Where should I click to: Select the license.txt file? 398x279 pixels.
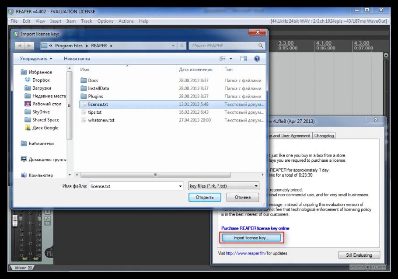click(172, 105)
